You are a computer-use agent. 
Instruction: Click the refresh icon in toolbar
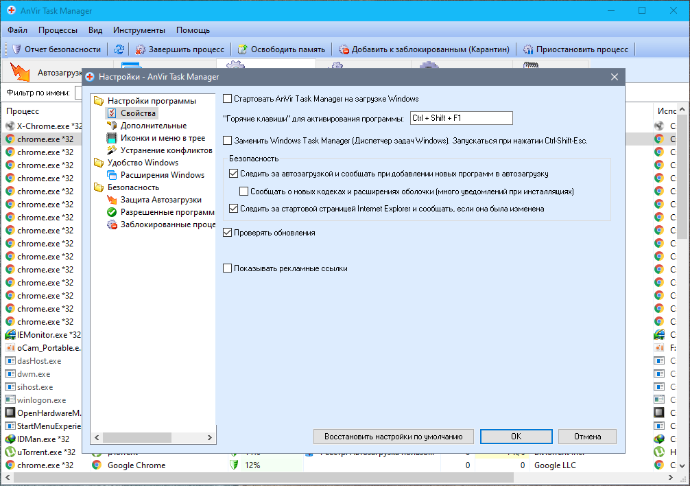point(119,49)
